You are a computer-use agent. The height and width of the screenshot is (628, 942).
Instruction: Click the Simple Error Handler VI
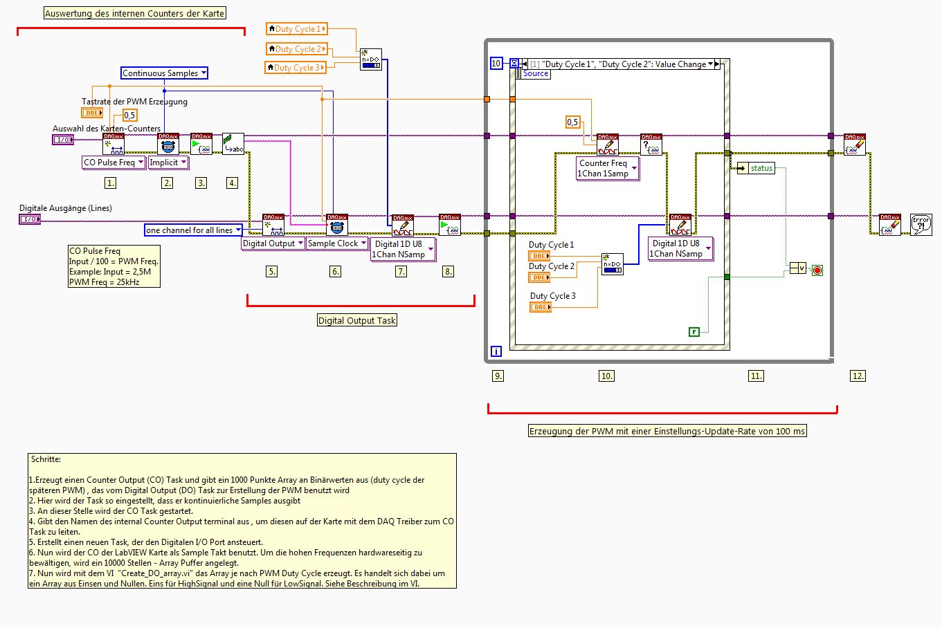pos(921,225)
